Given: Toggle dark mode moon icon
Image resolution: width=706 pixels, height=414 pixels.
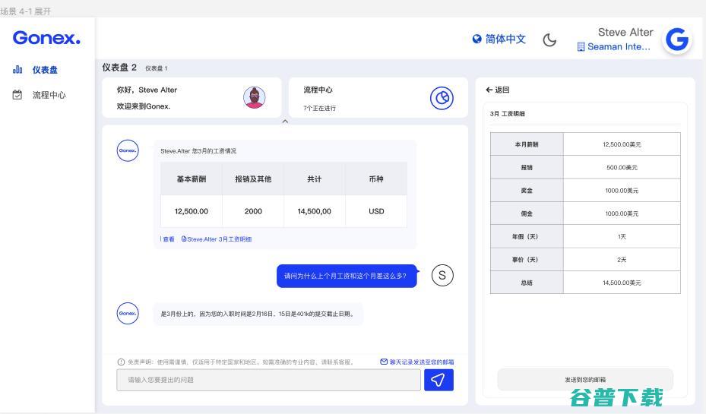Looking at the screenshot, I should point(549,40).
